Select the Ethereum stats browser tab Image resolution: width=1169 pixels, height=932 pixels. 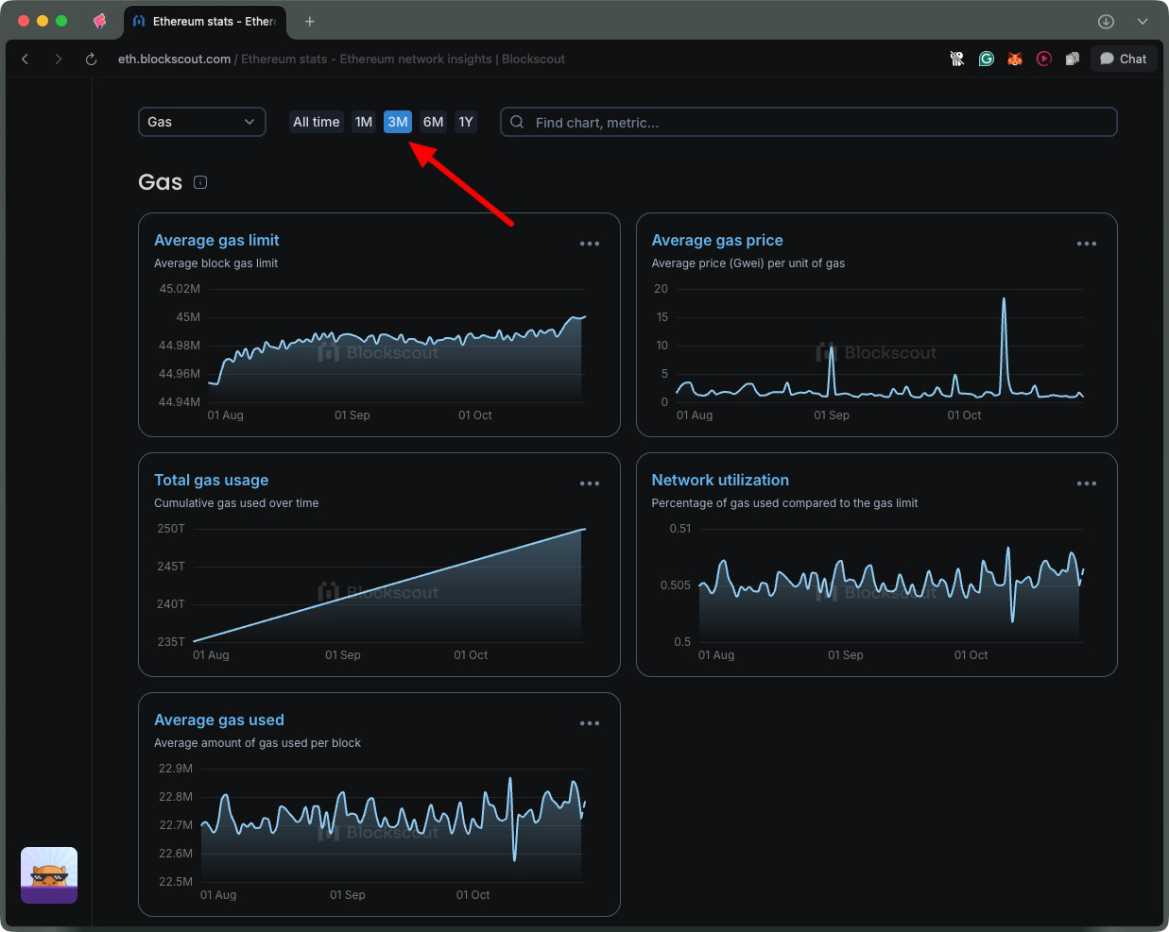(205, 21)
